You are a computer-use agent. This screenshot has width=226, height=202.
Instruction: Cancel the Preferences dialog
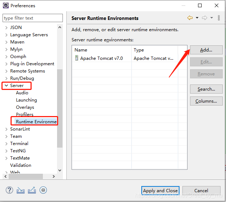point(201,190)
